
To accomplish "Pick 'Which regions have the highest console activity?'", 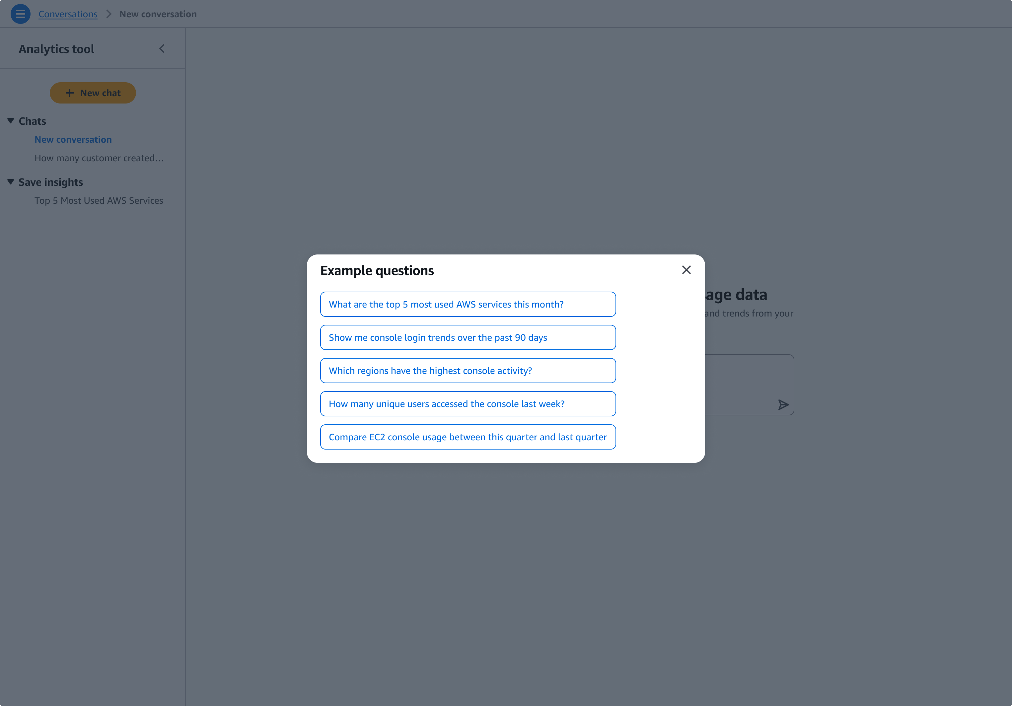I will pos(468,371).
